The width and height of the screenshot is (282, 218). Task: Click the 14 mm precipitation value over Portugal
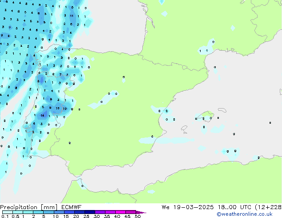click(42, 115)
